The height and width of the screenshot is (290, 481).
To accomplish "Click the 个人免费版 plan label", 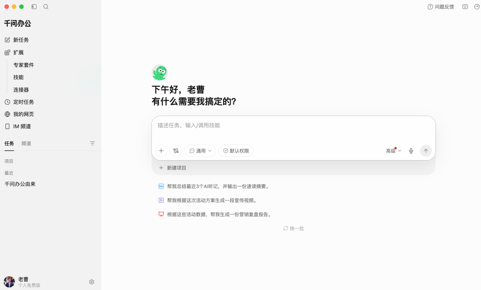I will [x=29, y=286].
